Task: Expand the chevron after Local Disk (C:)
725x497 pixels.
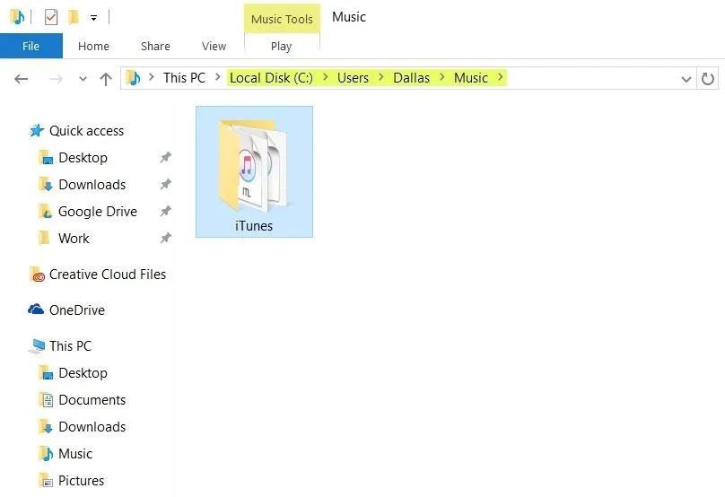Action: click(326, 77)
